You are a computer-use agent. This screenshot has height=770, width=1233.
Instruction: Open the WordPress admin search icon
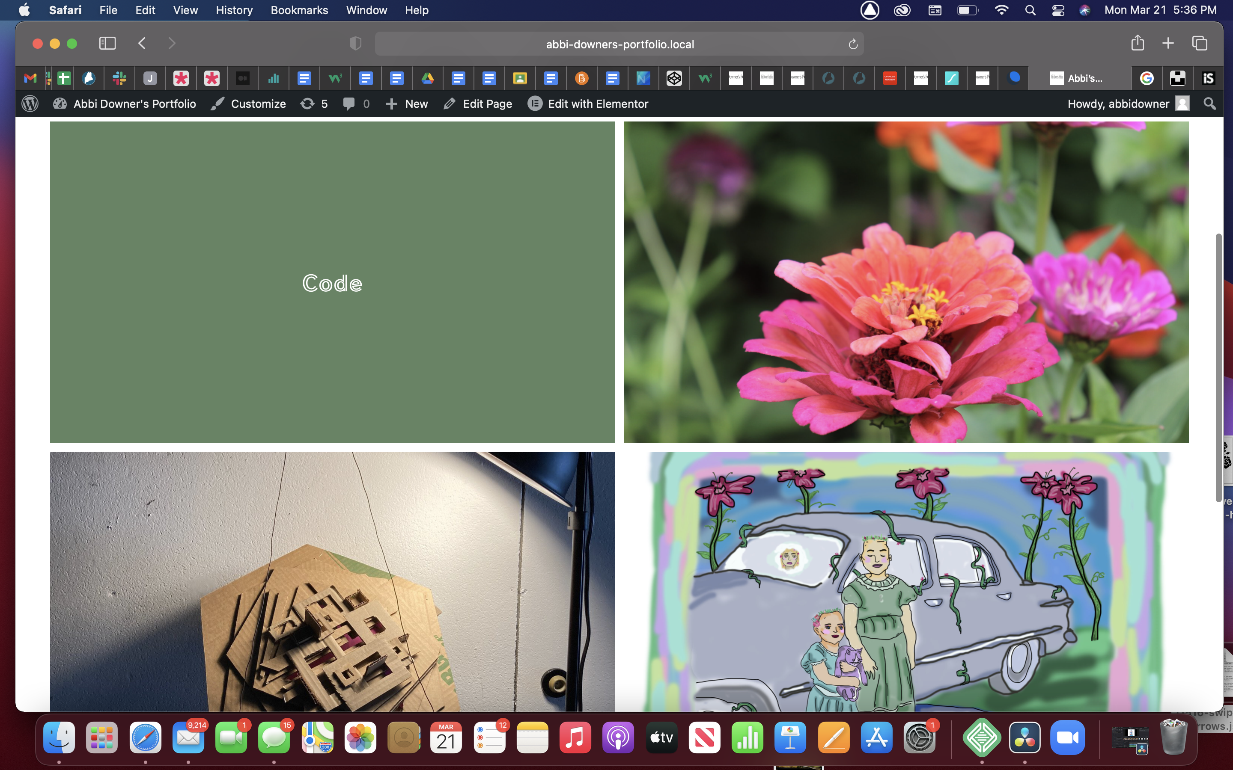point(1209,104)
